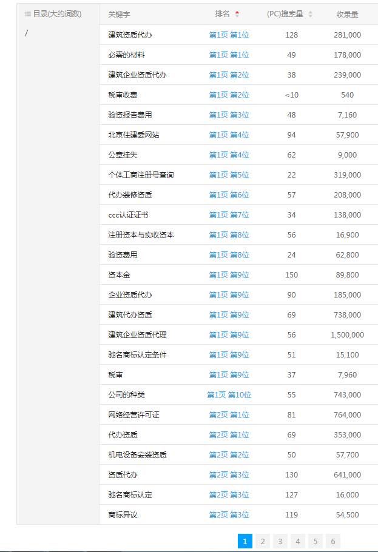Image resolution: width=378 pixels, height=552 pixels.
Task: Select the root directory slash entry
Action: point(26,33)
